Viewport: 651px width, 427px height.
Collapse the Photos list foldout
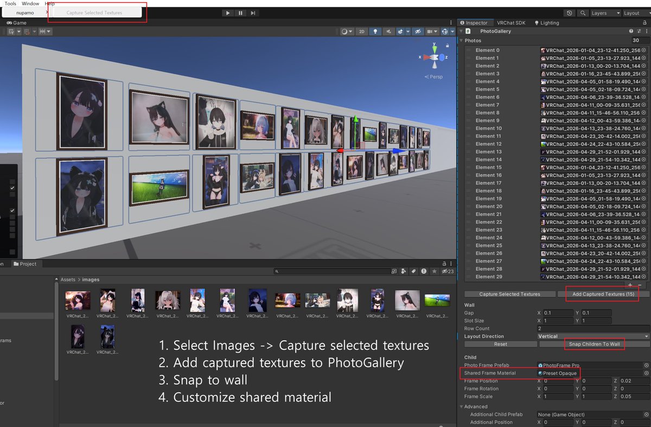(462, 40)
